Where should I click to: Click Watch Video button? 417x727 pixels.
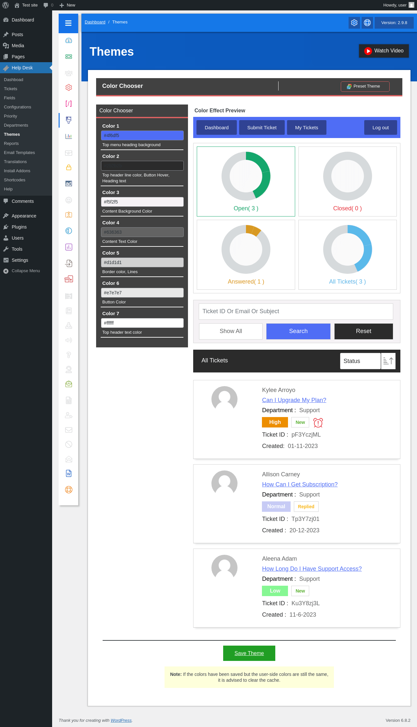pyautogui.click(x=384, y=51)
